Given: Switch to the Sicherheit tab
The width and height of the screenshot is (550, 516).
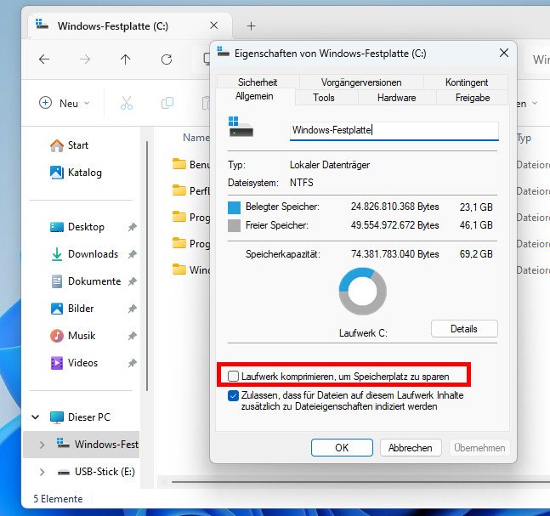Looking at the screenshot, I should pos(257,82).
